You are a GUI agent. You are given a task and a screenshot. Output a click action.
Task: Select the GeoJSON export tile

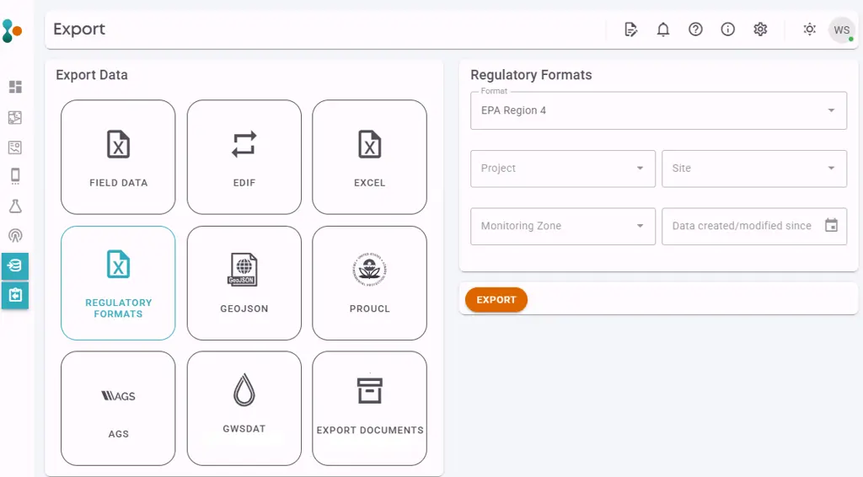(x=244, y=283)
